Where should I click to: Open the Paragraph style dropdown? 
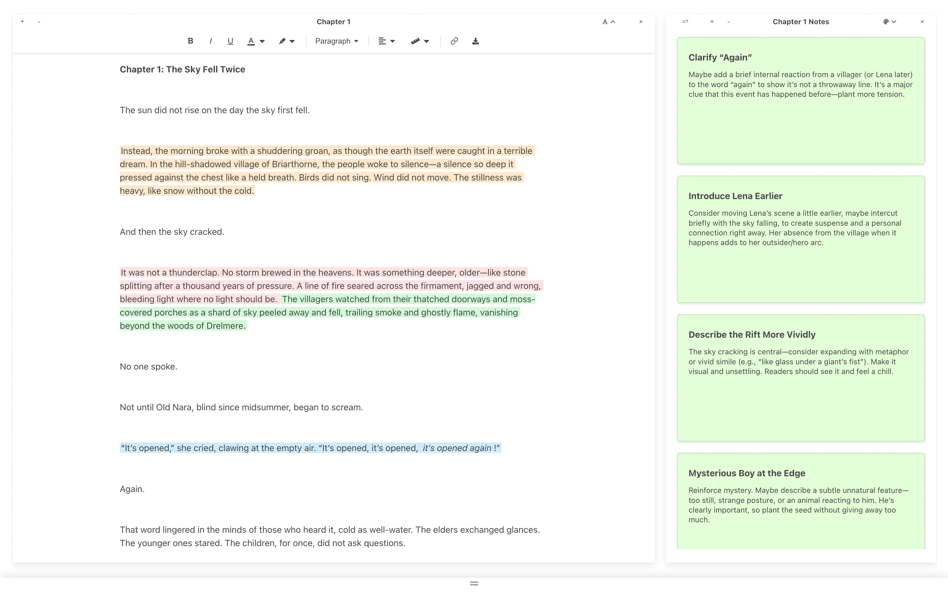click(x=336, y=41)
